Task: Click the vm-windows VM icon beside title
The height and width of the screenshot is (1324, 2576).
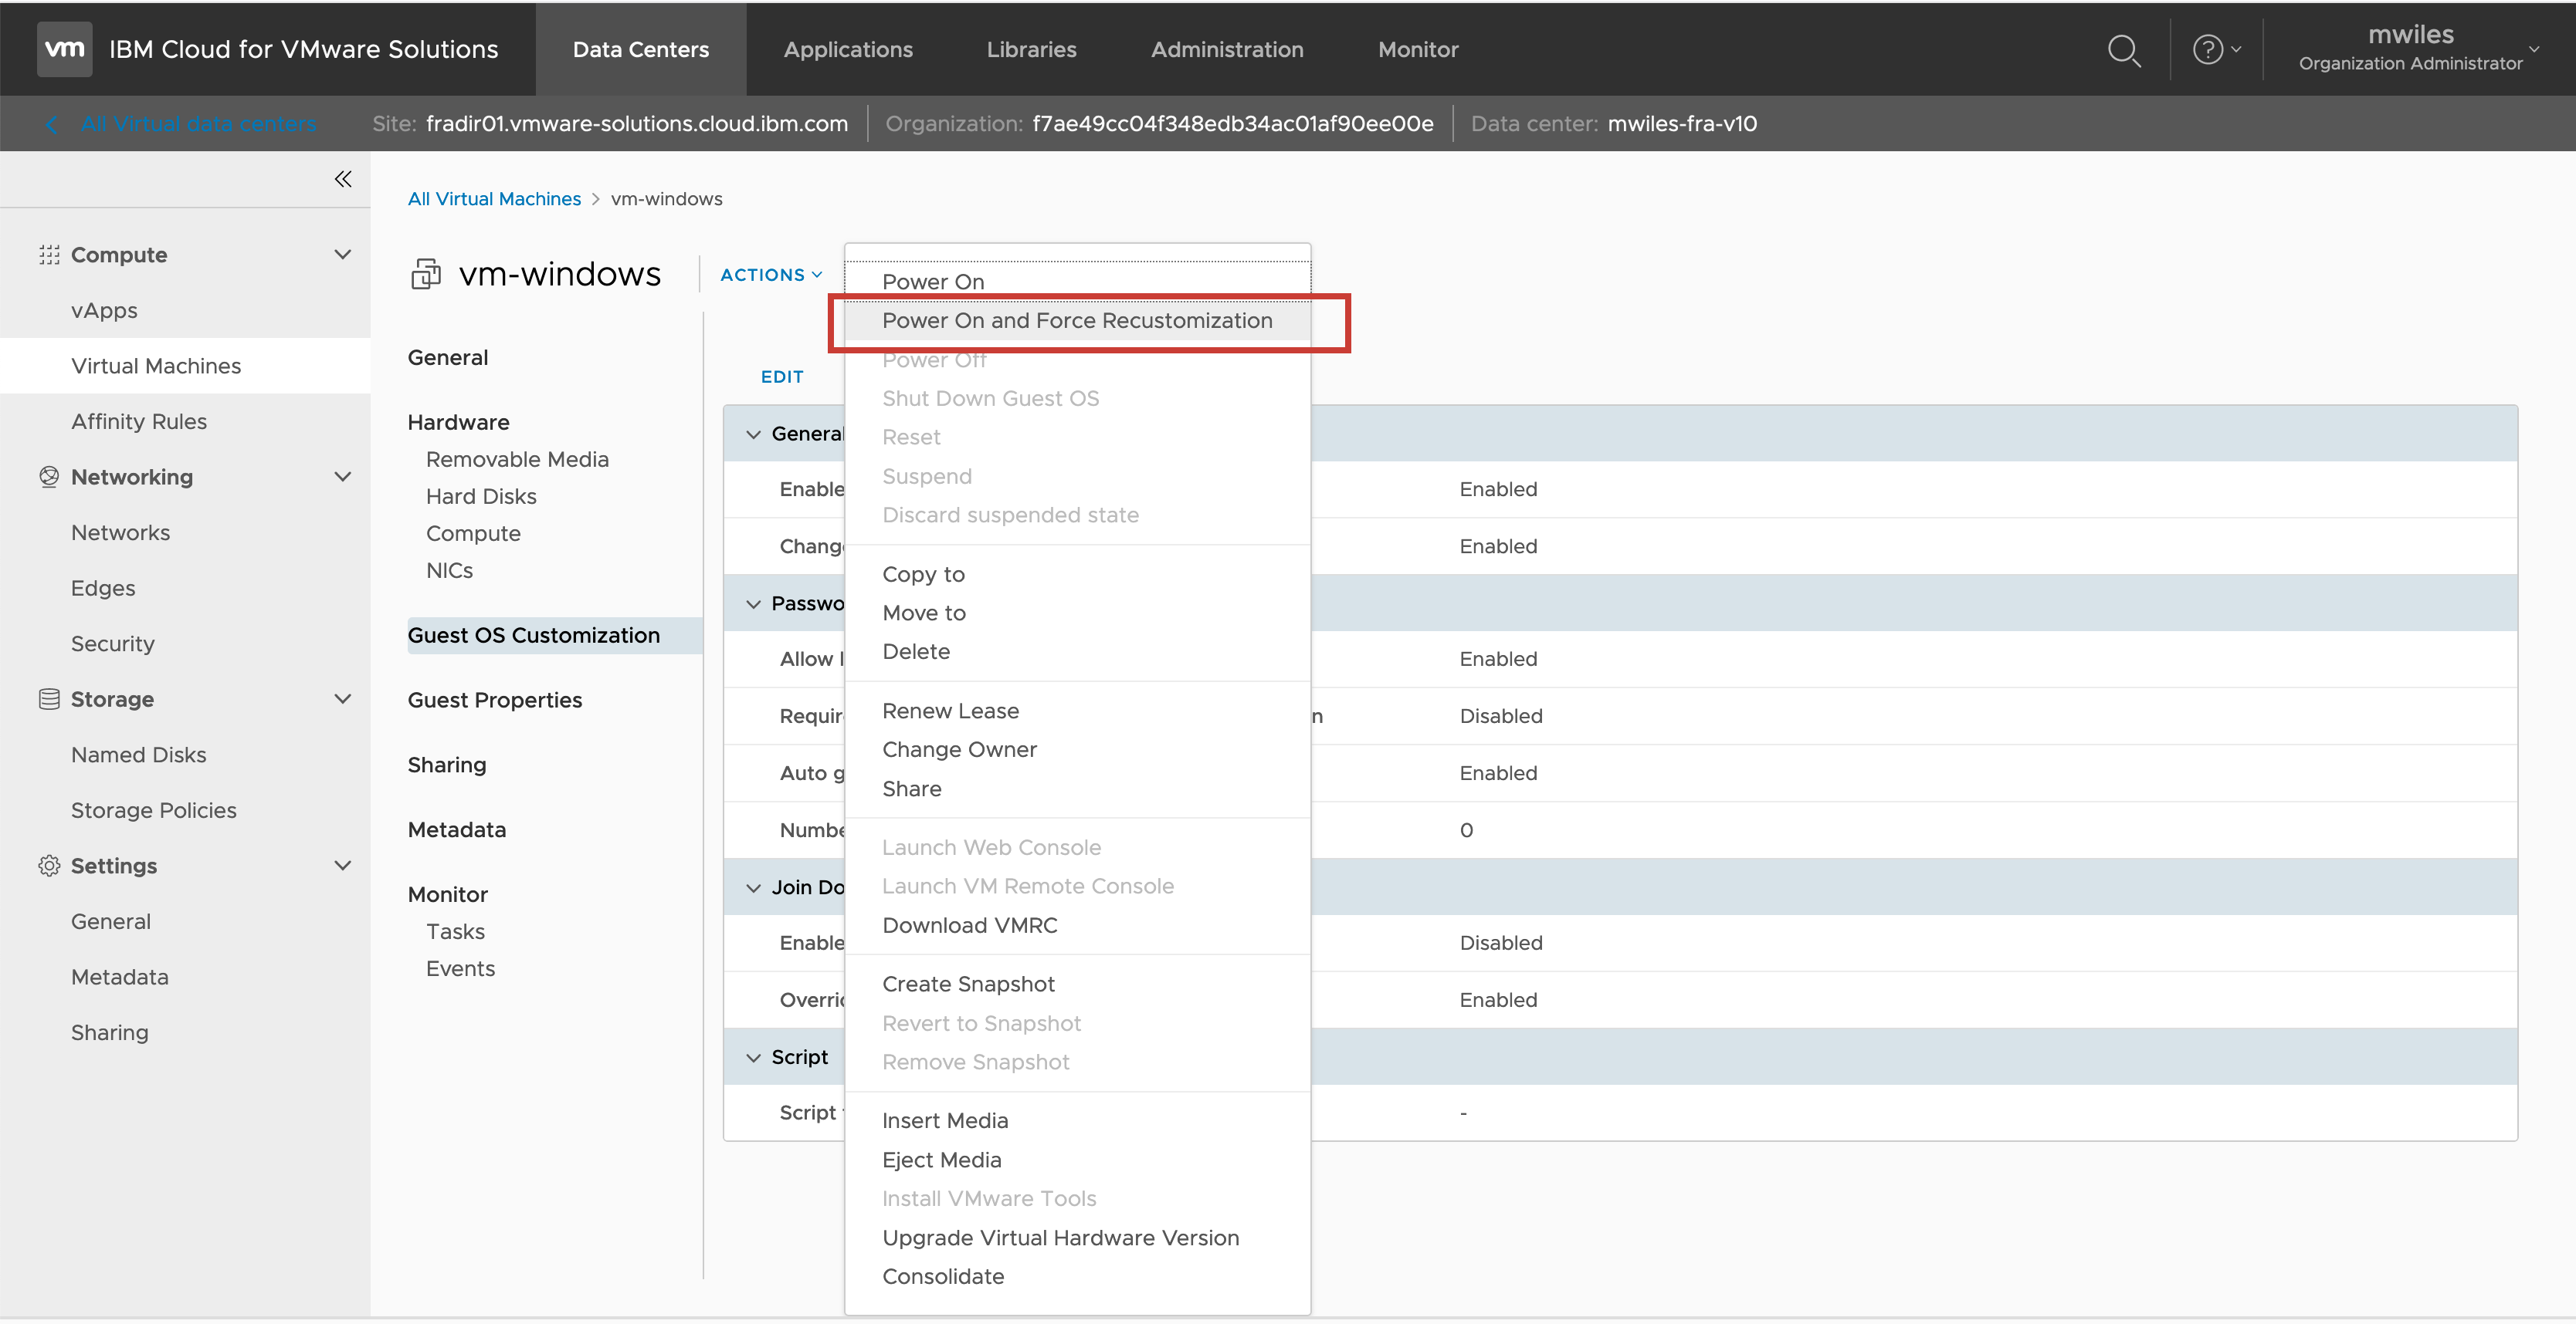Action: point(426,274)
